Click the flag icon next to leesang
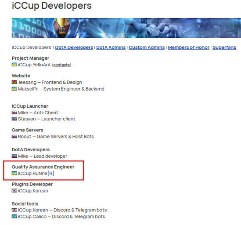The image size is (241, 225). (14, 82)
